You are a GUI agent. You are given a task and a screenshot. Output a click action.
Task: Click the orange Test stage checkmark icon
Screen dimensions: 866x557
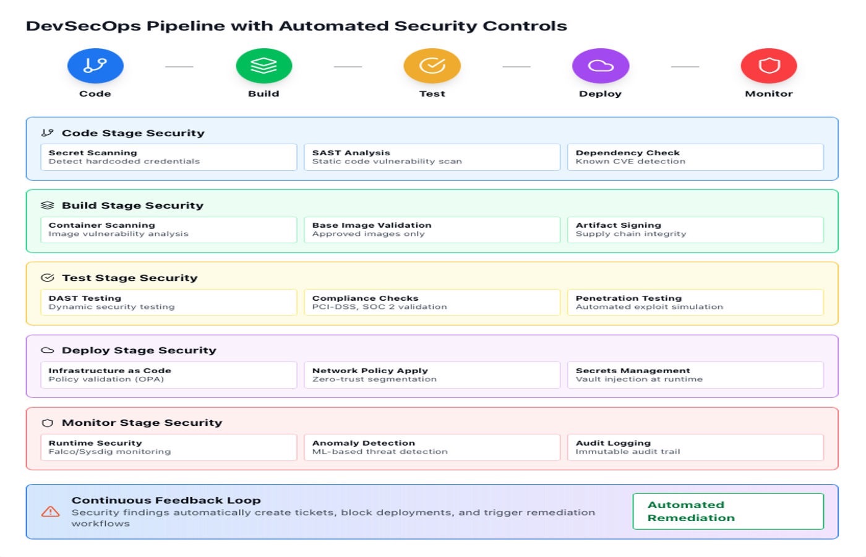[x=432, y=66]
